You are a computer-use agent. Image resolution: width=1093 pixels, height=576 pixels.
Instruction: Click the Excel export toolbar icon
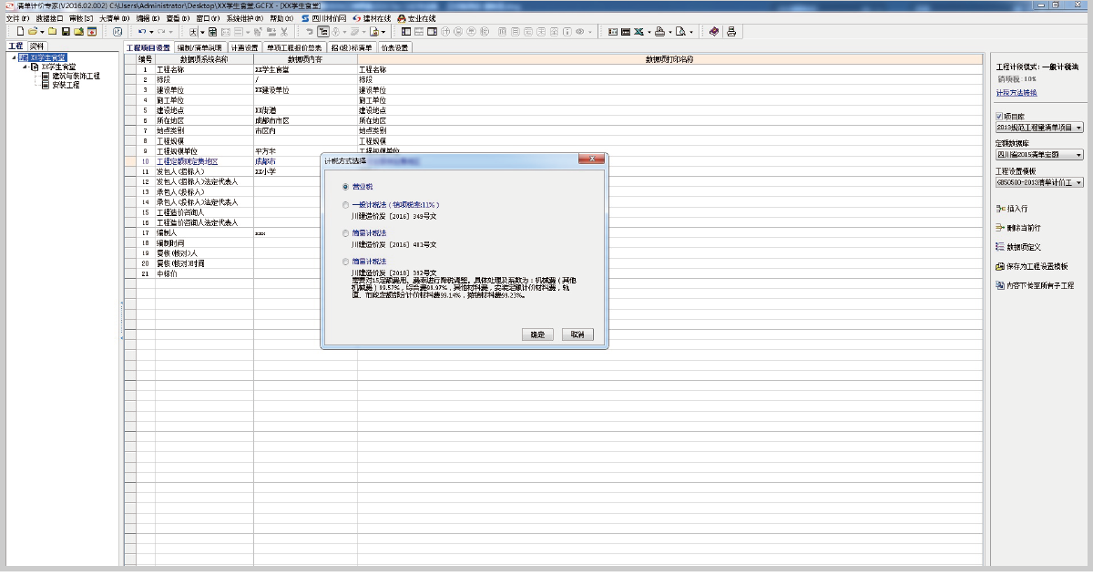coord(640,31)
